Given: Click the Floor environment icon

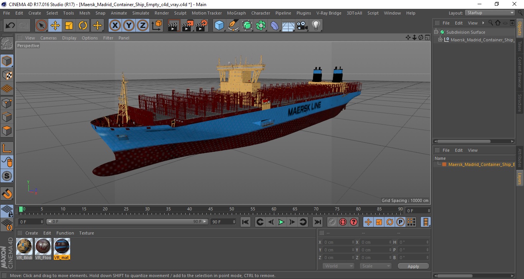Looking at the screenshot, I should click(288, 26).
